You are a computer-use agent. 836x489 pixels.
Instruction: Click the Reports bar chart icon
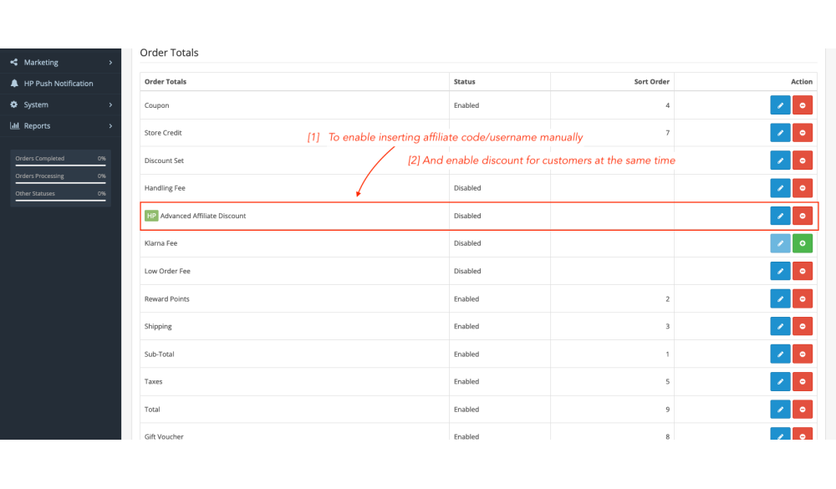(x=14, y=126)
